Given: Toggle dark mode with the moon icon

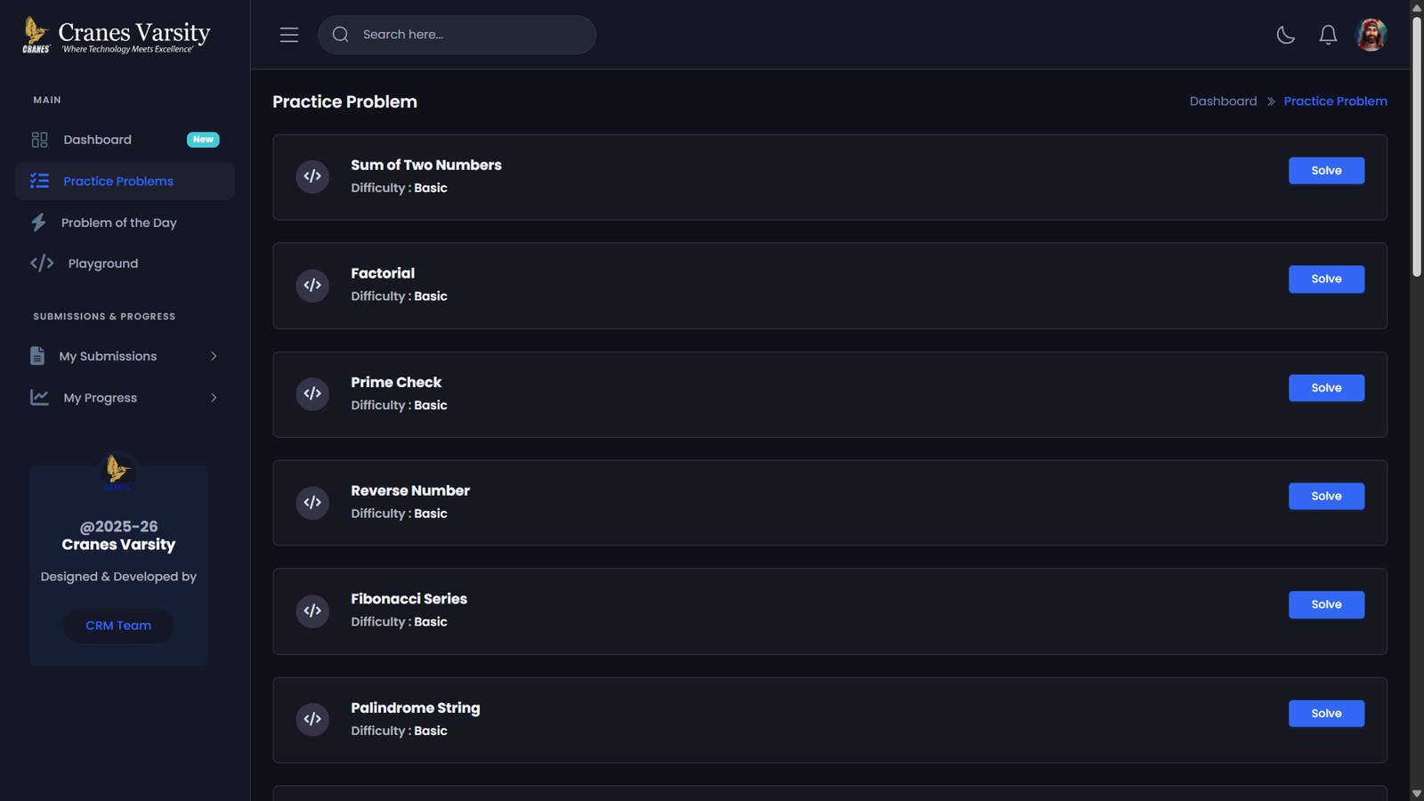Looking at the screenshot, I should coord(1285,35).
